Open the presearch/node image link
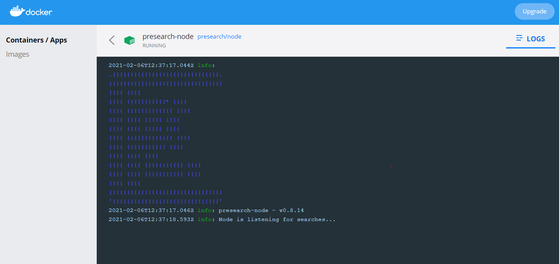559x264 pixels. click(x=219, y=36)
